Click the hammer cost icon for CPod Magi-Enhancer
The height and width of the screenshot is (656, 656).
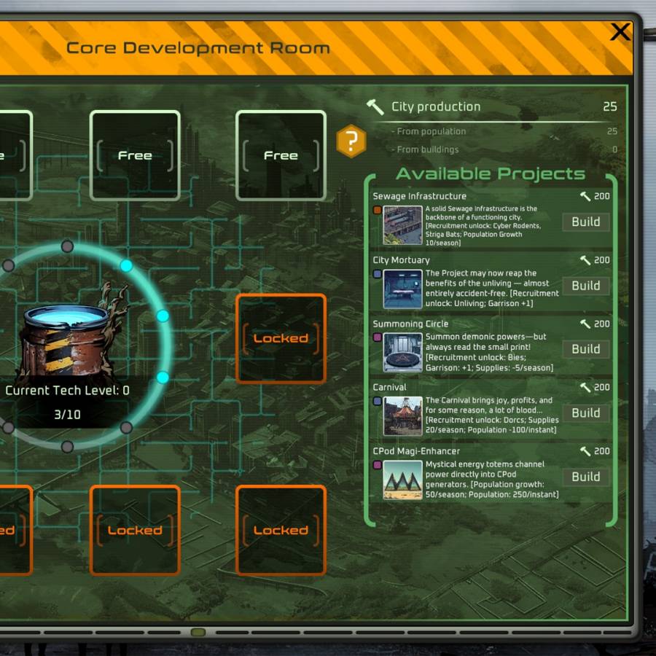point(585,451)
